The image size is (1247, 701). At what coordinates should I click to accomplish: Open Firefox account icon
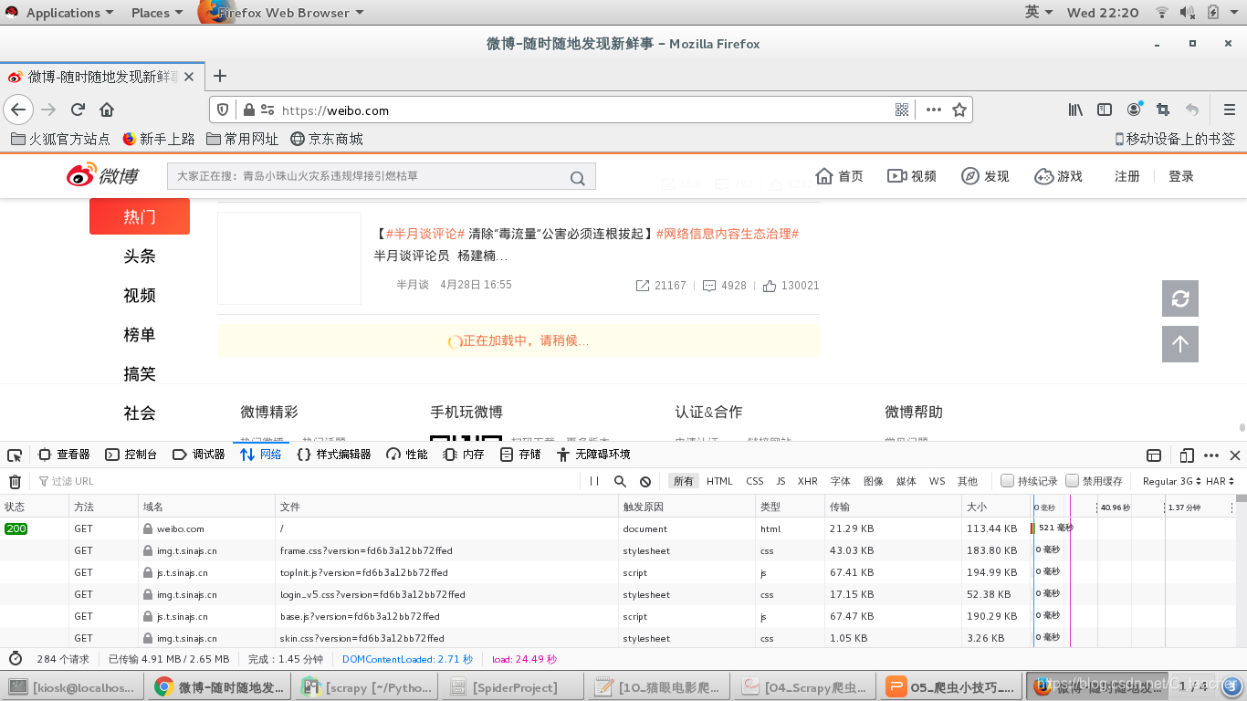[1134, 110]
